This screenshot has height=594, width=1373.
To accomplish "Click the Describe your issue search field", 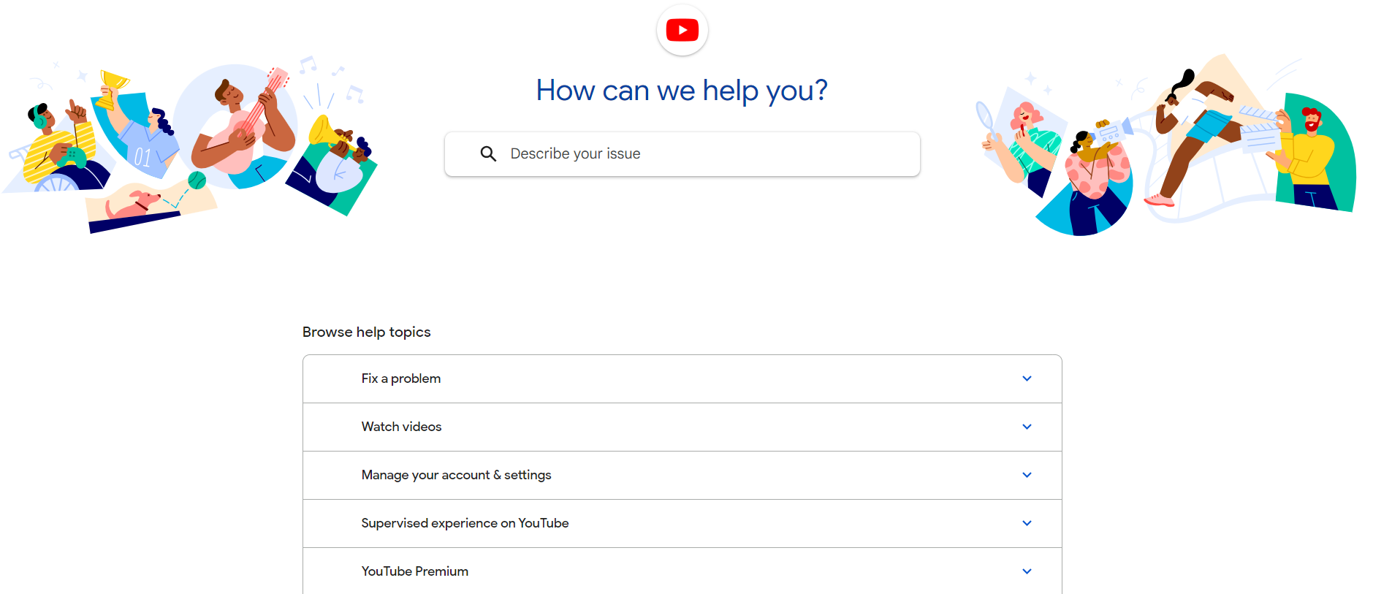I will (682, 153).
